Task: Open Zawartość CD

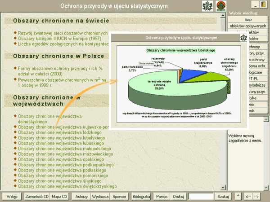Action: pyautogui.click(x=36, y=197)
